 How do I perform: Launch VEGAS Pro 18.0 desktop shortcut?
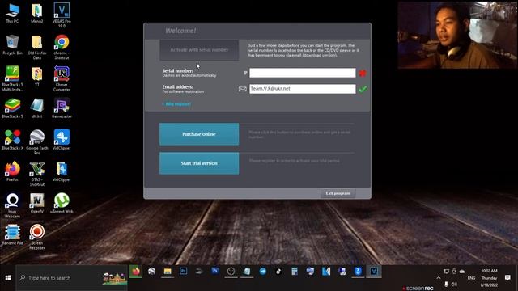pos(62,15)
